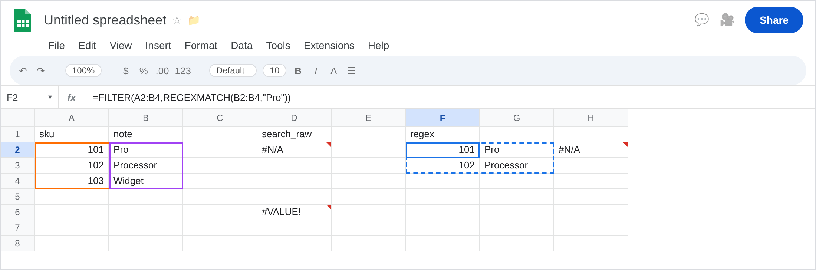Open the View menu
The image size is (816, 270).
click(x=121, y=45)
